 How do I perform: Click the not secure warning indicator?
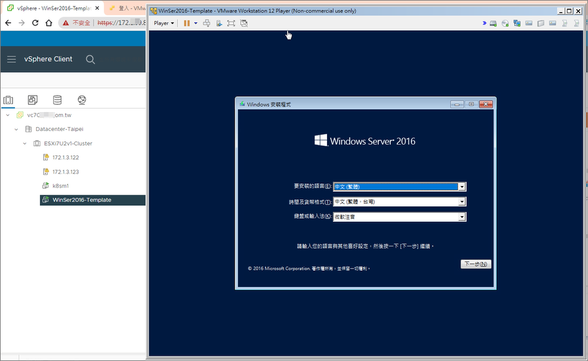tap(76, 23)
